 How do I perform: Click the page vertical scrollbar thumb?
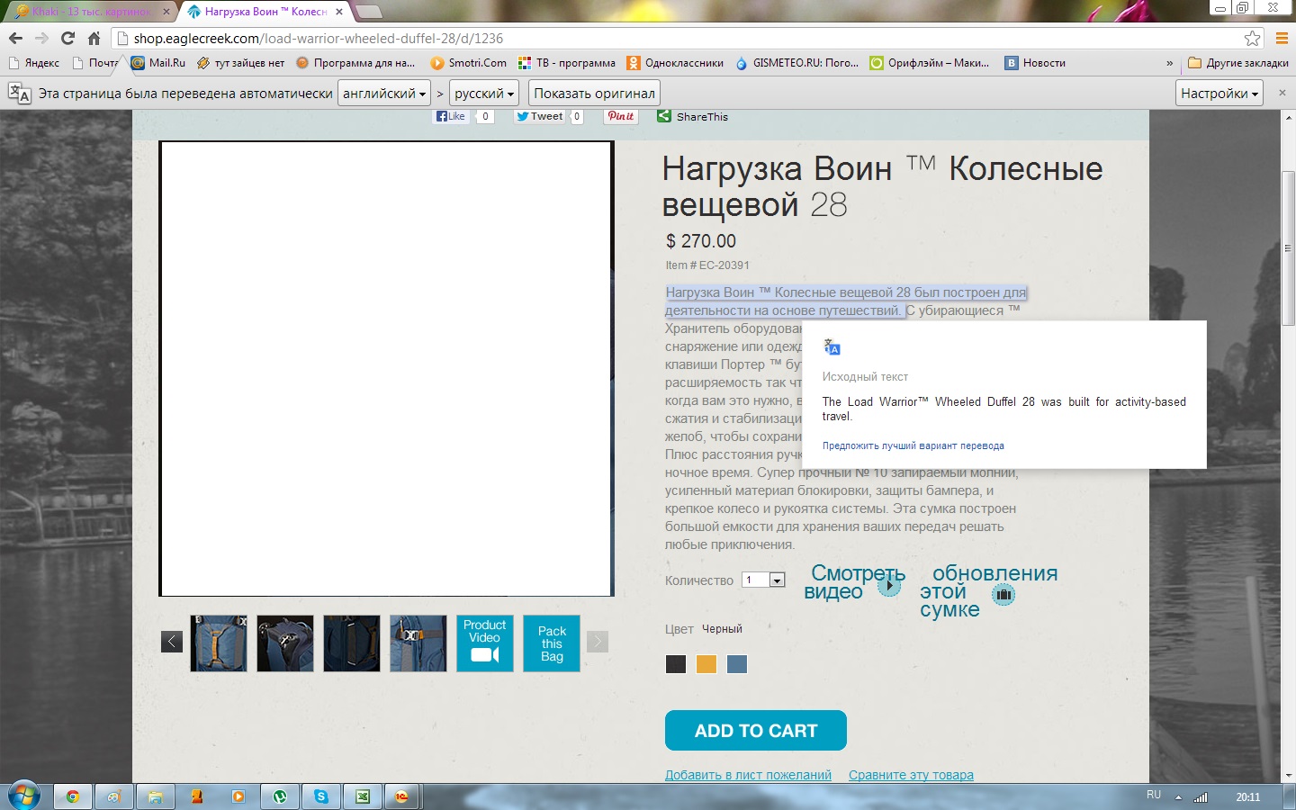coord(1288,247)
